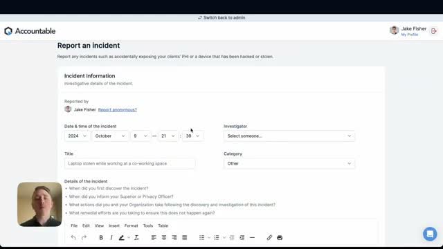
Task: Click the Incident Information section title
Action: pos(89,76)
